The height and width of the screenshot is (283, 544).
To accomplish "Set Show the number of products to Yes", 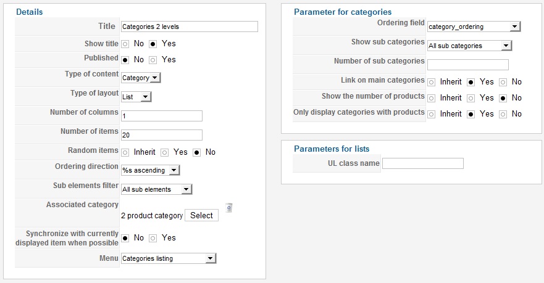I will point(471,98).
